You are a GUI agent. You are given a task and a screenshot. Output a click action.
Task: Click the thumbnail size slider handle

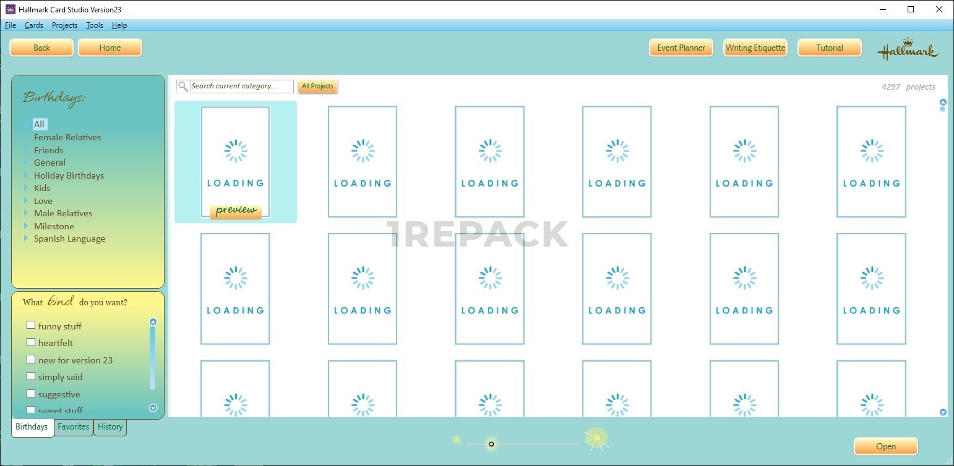(x=491, y=444)
